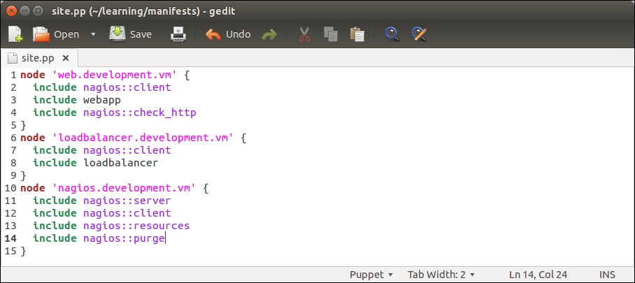Click the Print icon

click(178, 34)
